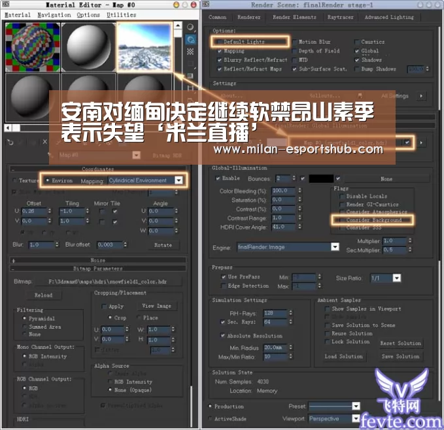Enable the Motion Blur option

tap(294, 42)
